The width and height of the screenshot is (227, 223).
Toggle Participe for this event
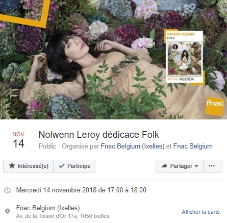[74, 166]
